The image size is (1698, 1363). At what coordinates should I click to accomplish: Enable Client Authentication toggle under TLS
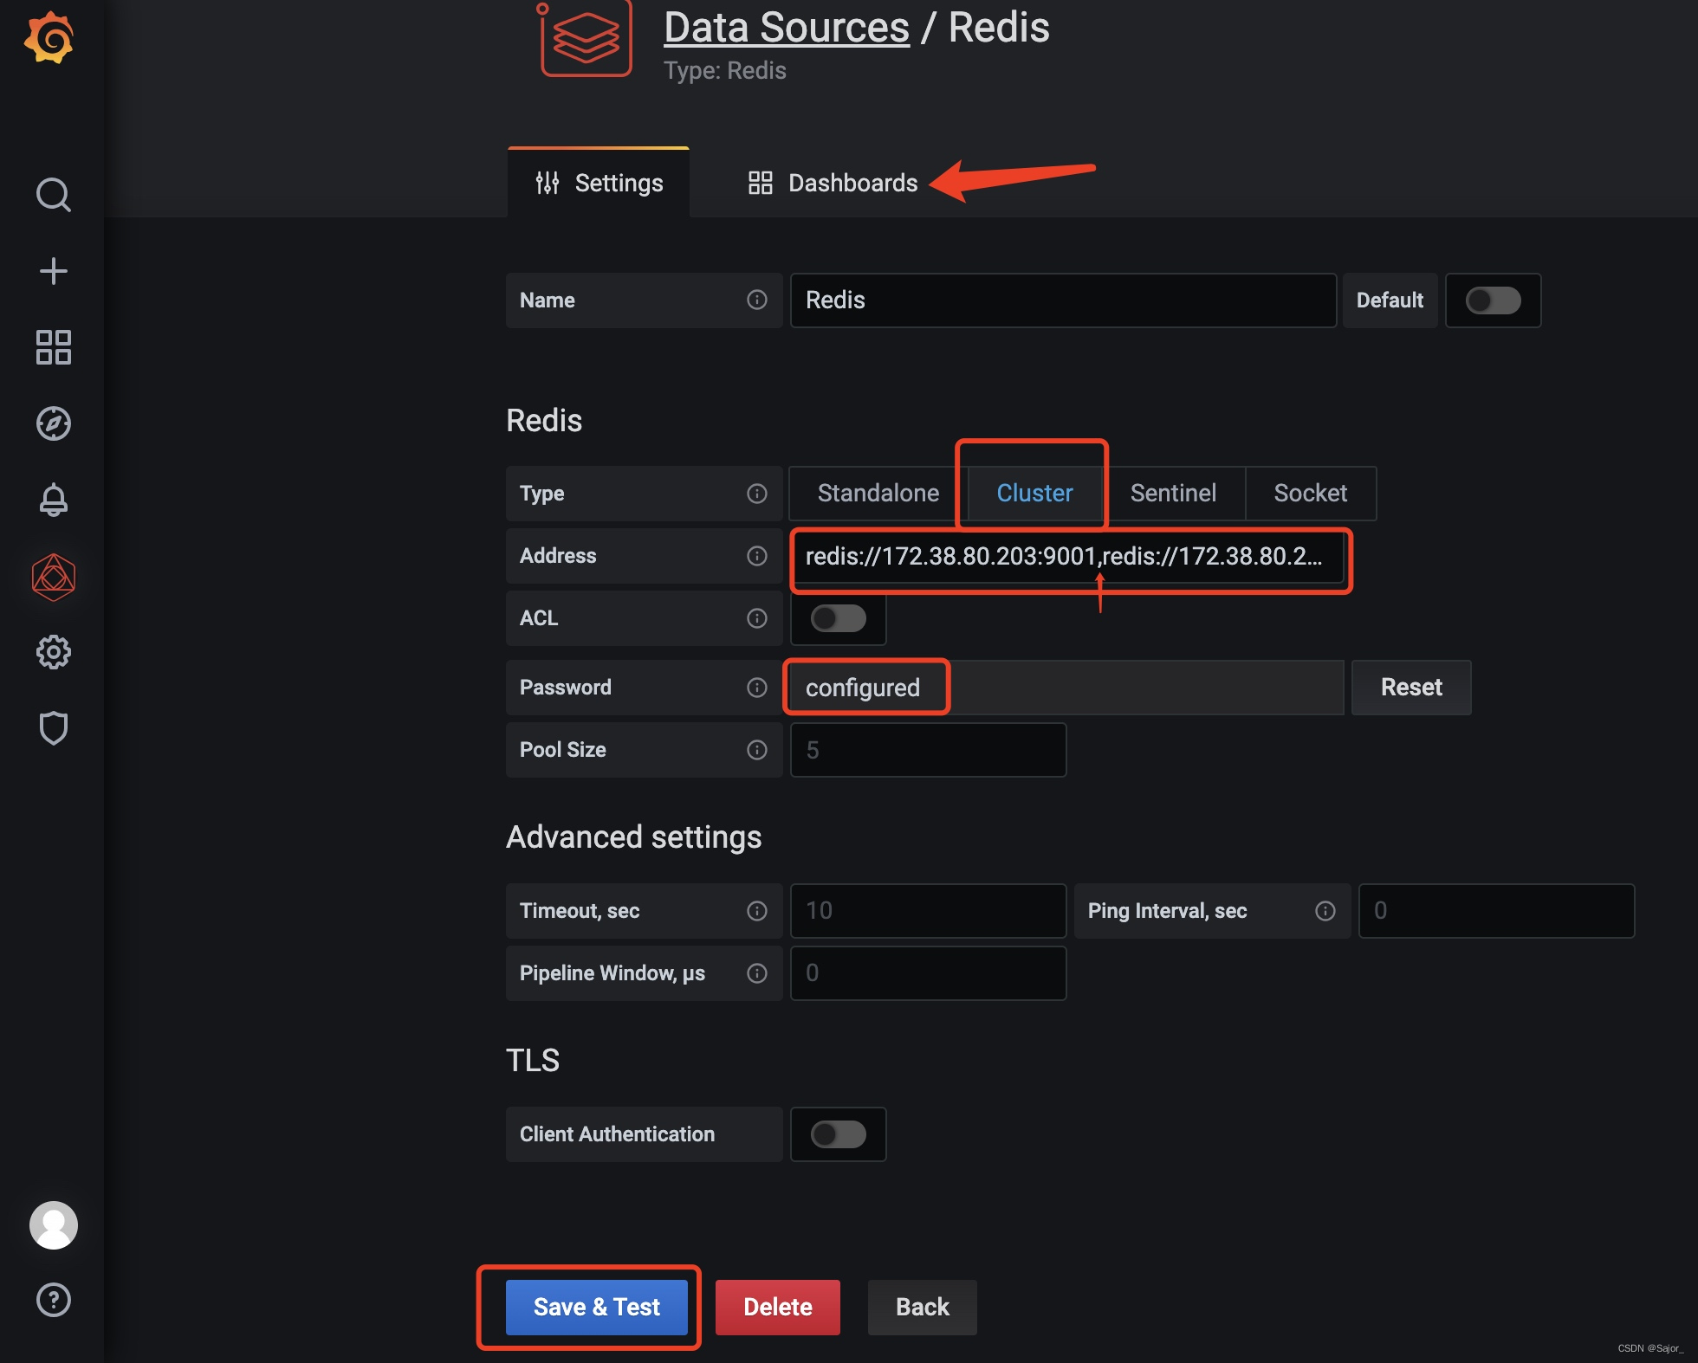tap(837, 1134)
